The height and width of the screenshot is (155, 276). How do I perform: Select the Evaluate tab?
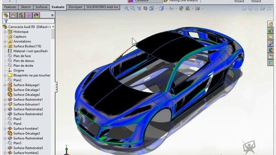tap(58, 7)
